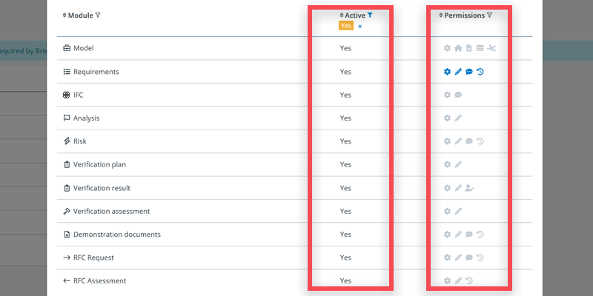
Task: Open the Active column filter
Action: tap(370, 15)
